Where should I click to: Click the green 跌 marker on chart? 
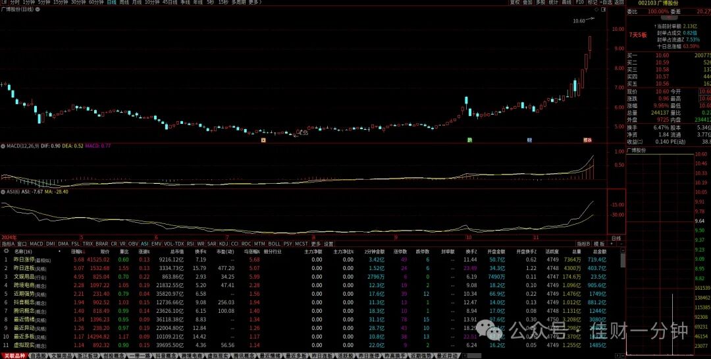(x=470, y=140)
